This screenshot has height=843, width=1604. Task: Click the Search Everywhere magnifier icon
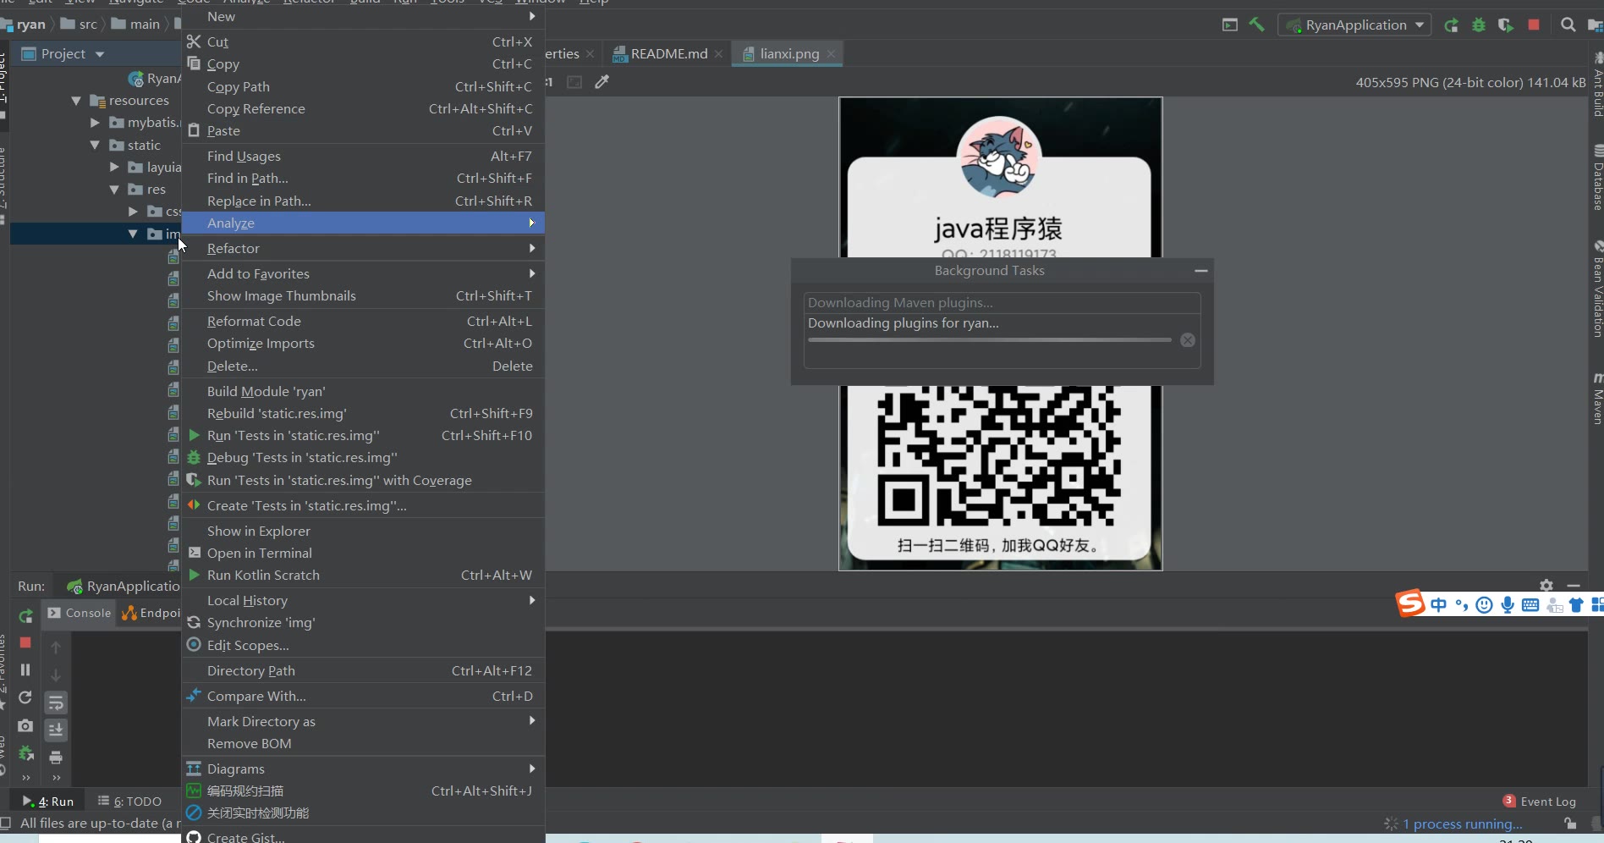[1568, 25]
